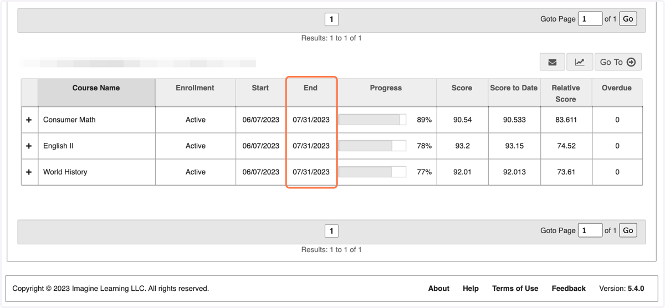Click Consumer Math end date 07/31/2023
This screenshot has height=308, width=665.
point(311,120)
